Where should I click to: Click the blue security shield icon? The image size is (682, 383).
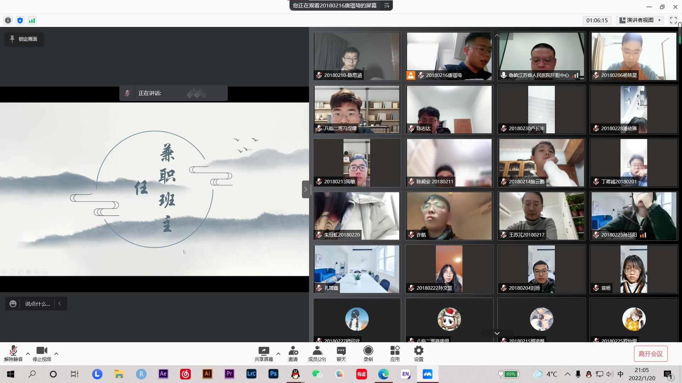20,21
